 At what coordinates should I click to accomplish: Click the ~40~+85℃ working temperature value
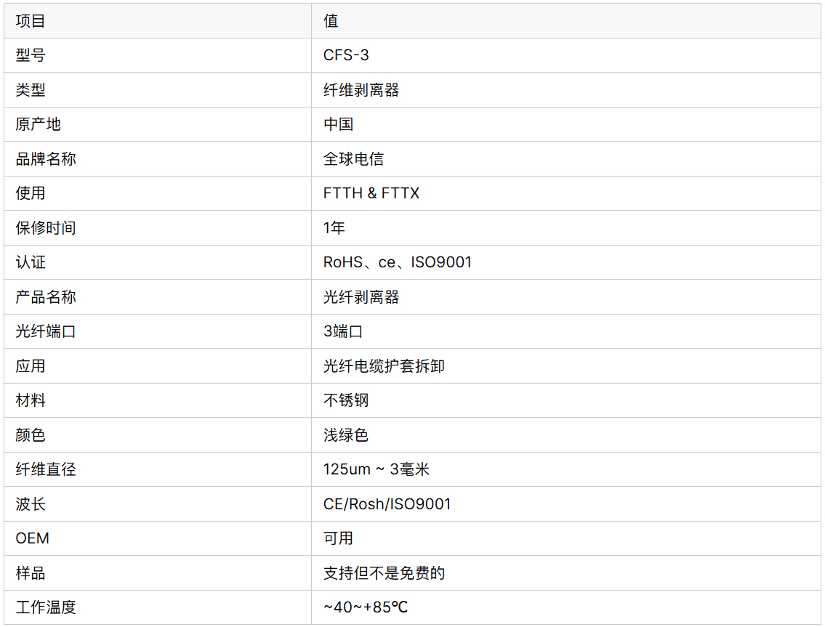click(366, 607)
